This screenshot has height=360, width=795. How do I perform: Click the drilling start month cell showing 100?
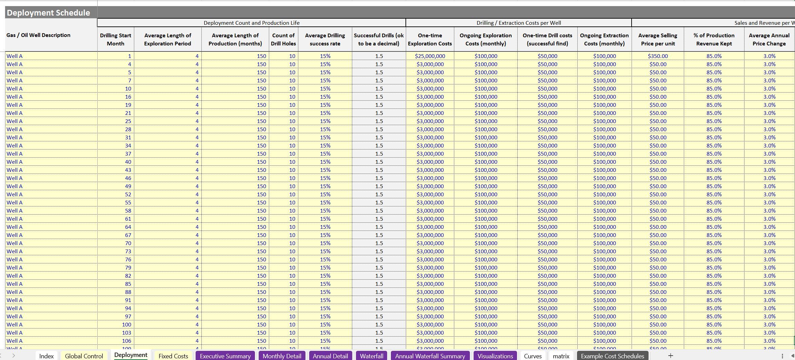click(x=116, y=324)
